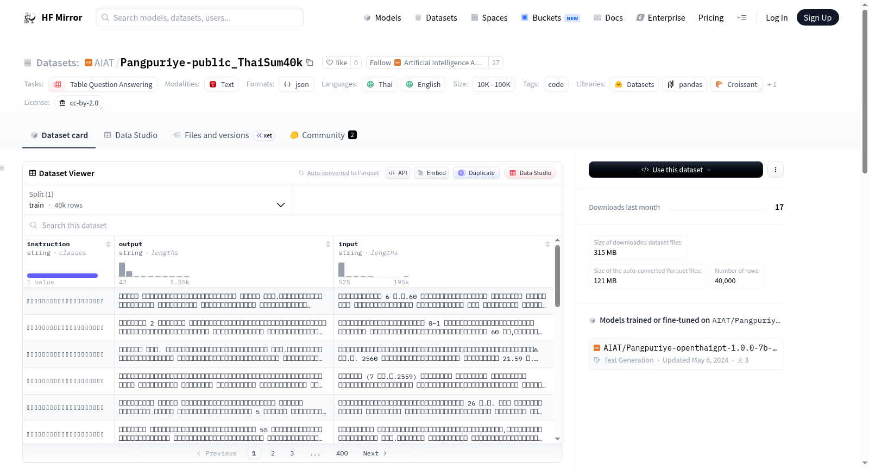The width and height of the screenshot is (869, 468).
Task: Select the Text modality tag
Action: (x=222, y=84)
